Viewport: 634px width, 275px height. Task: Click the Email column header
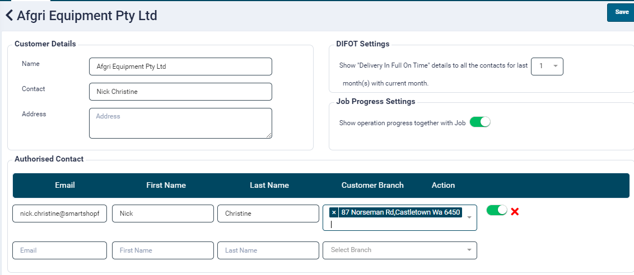pos(65,185)
